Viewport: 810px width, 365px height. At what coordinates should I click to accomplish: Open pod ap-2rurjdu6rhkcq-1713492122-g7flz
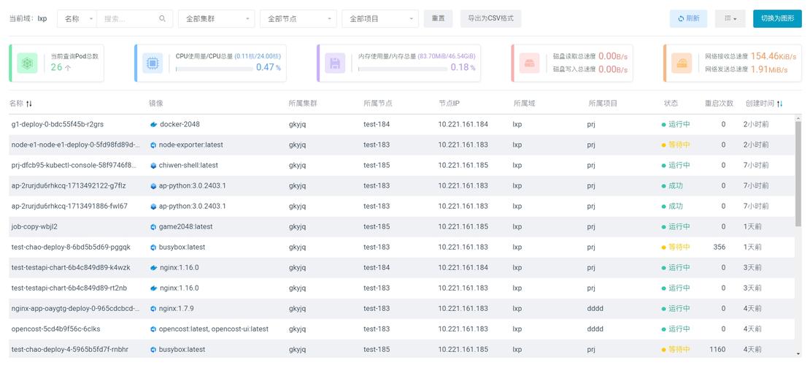[69, 186]
